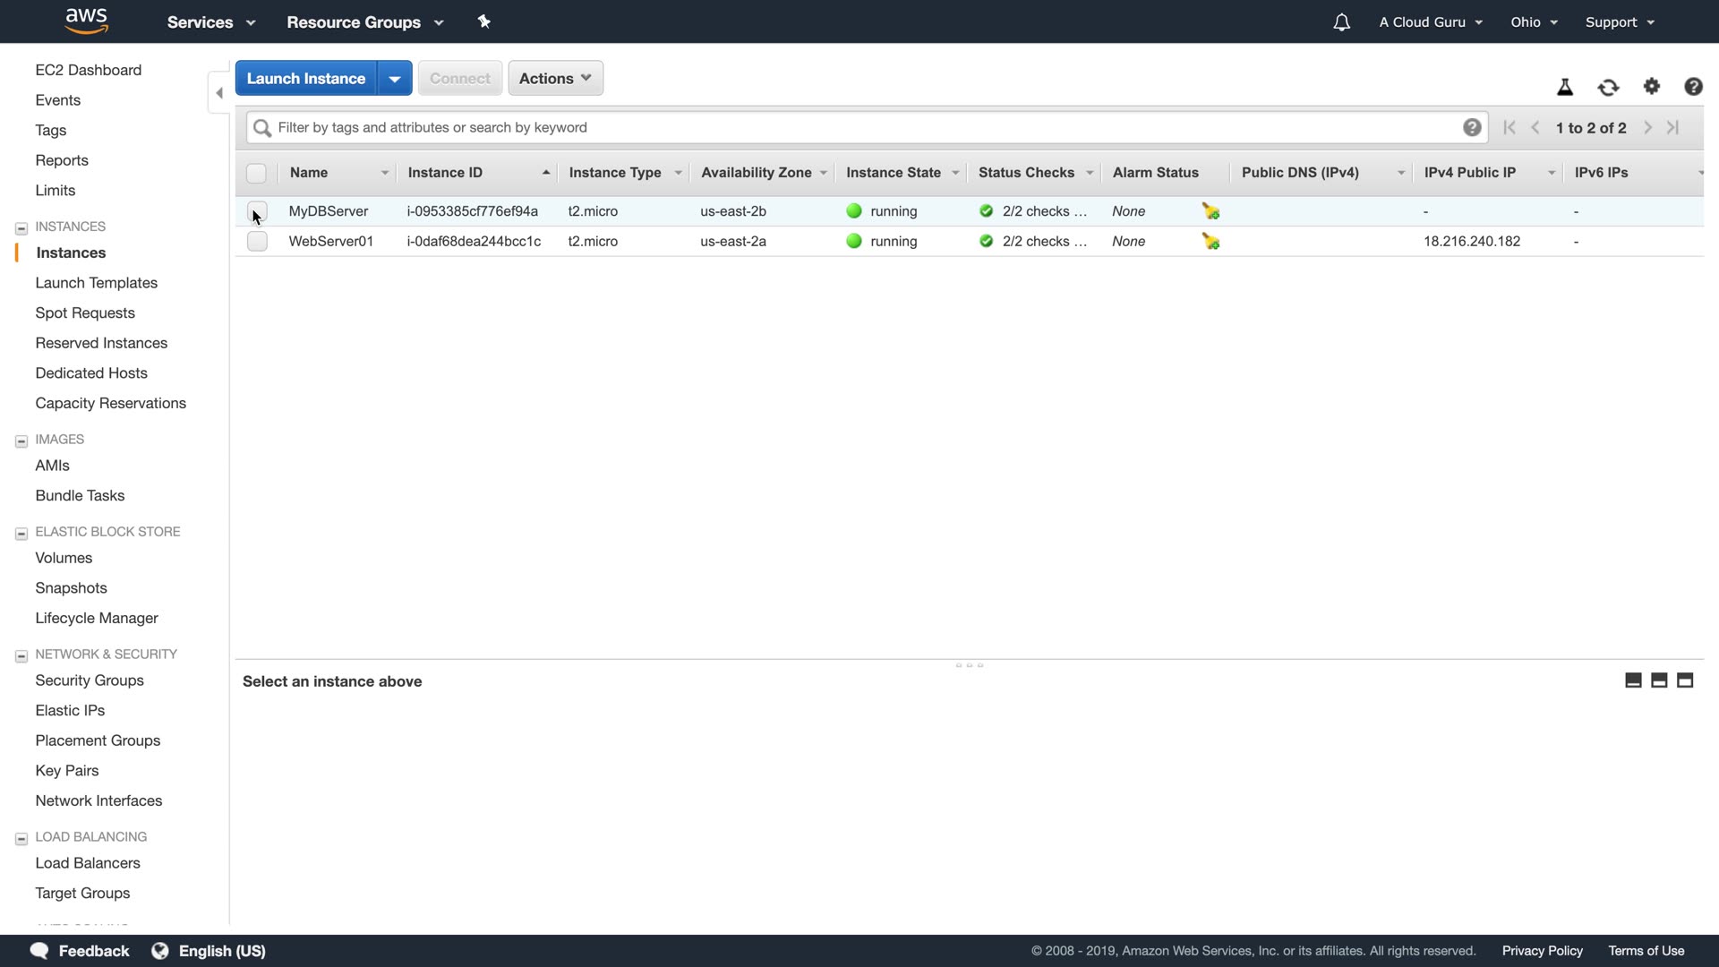Refresh the instances list
1719x967 pixels.
(x=1608, y=87)
